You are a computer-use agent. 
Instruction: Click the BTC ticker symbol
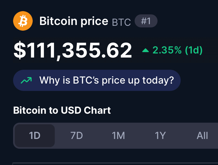[x=121, y=22]
